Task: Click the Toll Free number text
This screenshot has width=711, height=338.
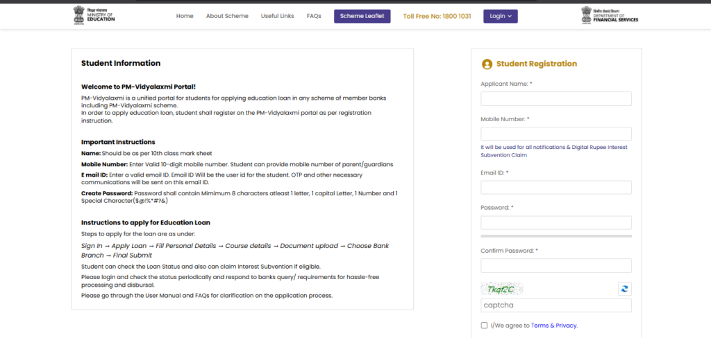Action: pyautogui.click(x=437, y=16)
